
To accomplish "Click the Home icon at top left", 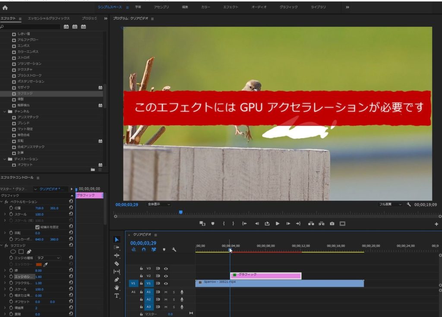I will click(5, 7).
